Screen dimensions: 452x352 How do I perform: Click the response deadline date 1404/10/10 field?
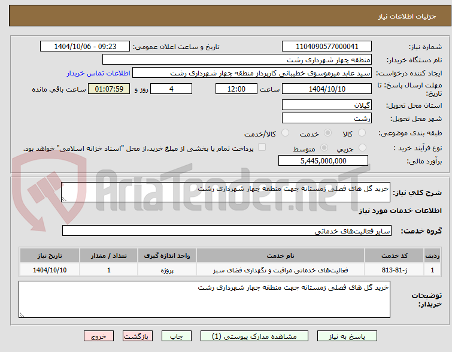tap(327, 89)
